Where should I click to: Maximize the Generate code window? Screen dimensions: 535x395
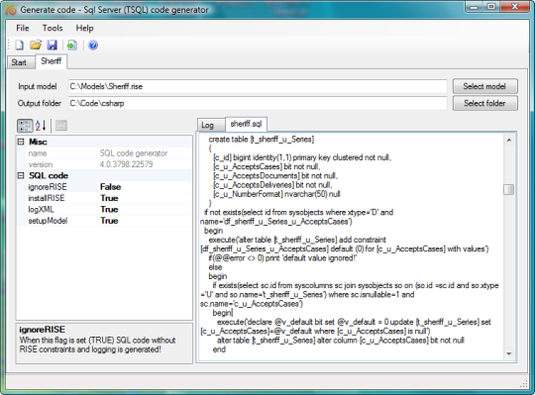491,7
